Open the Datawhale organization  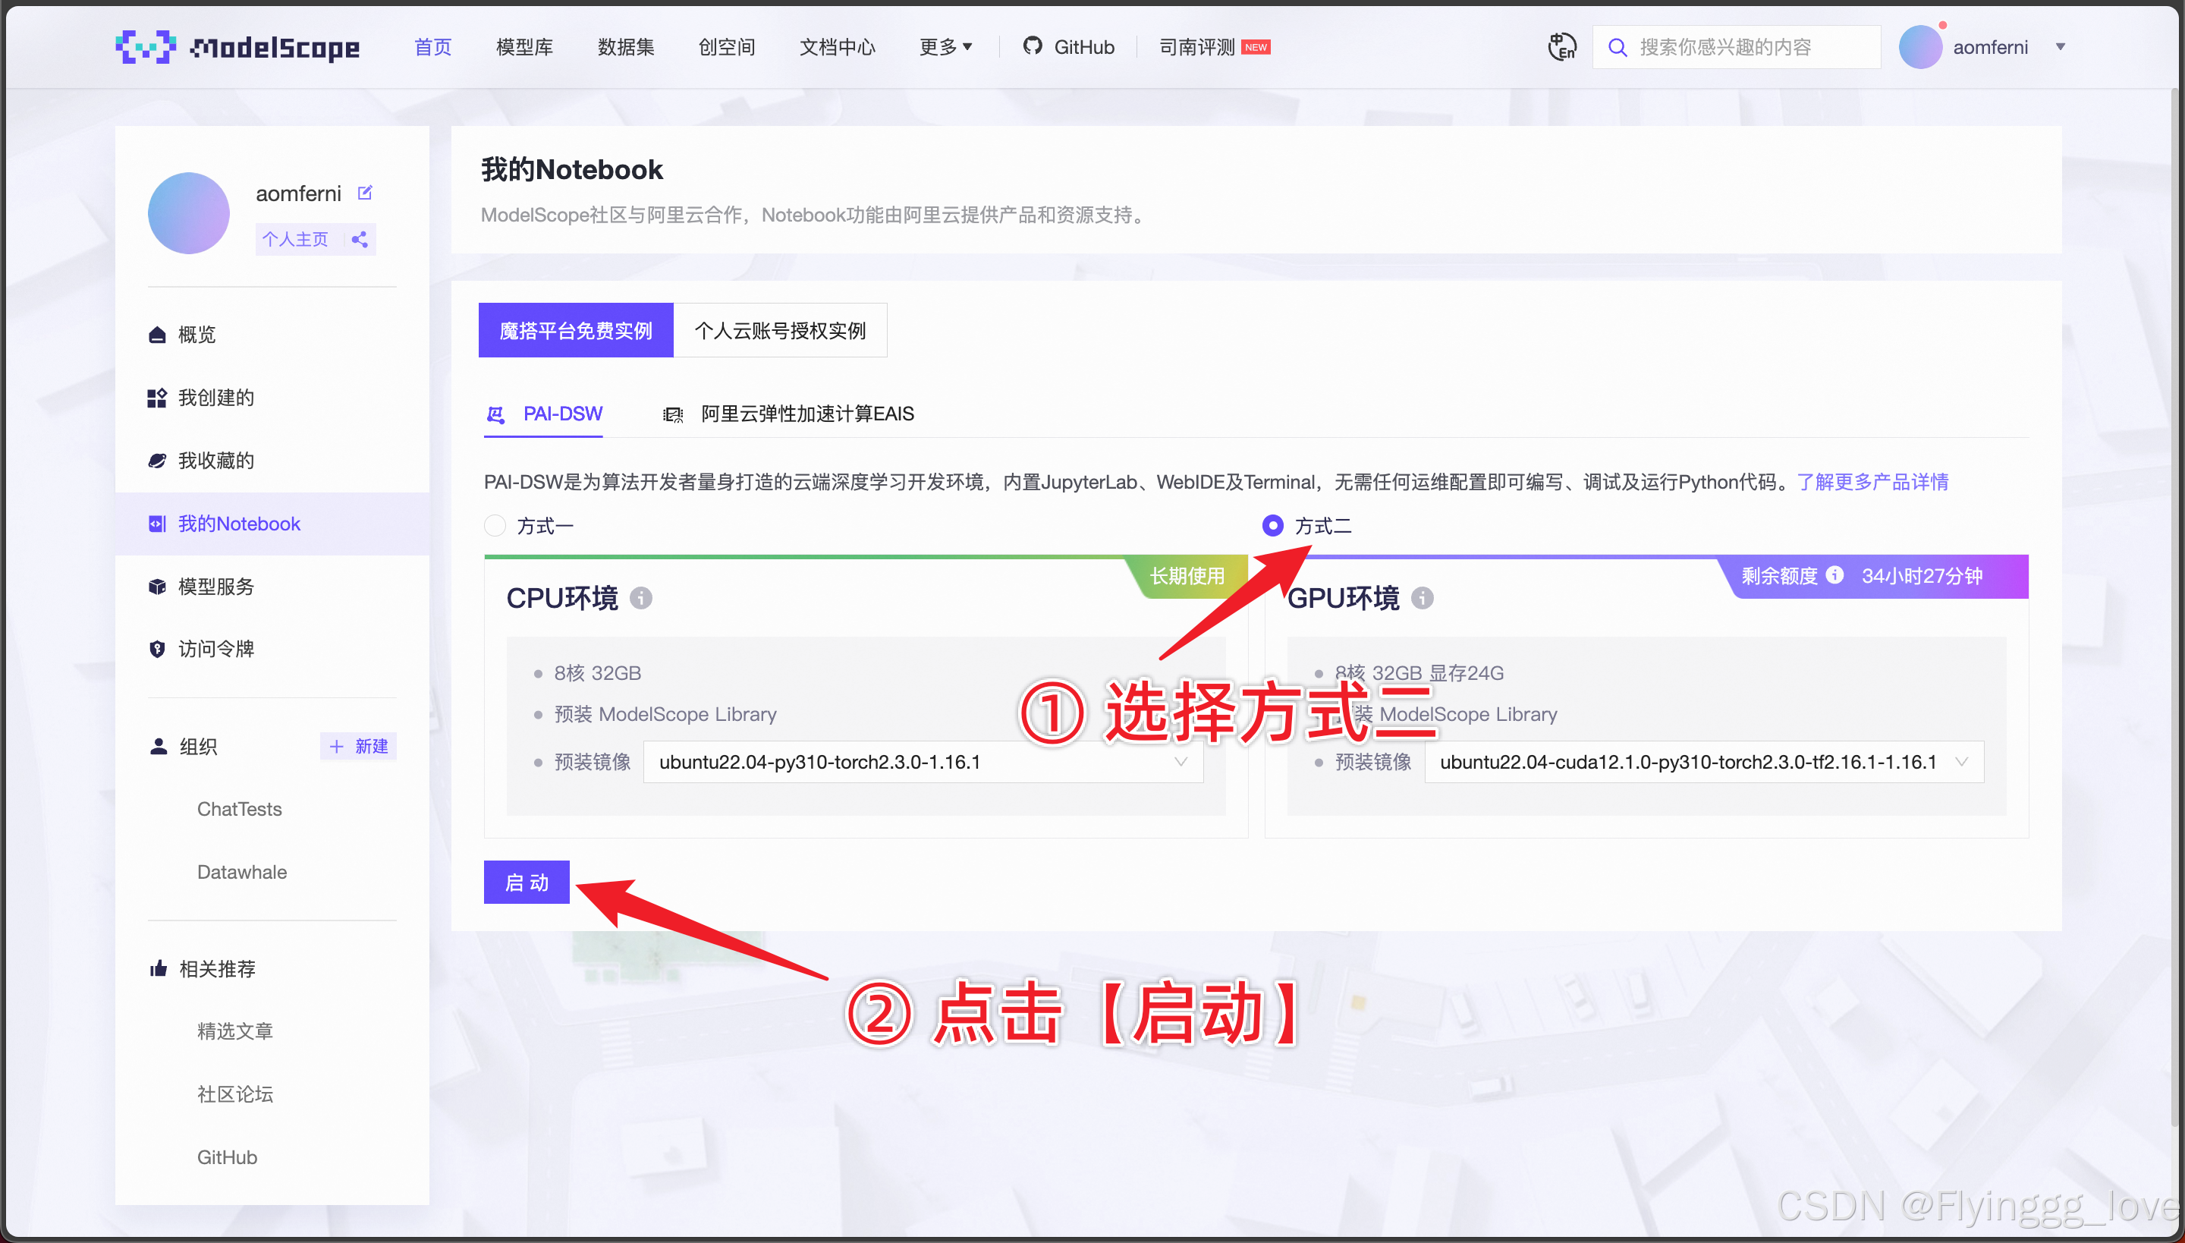(x=243, y=872)
